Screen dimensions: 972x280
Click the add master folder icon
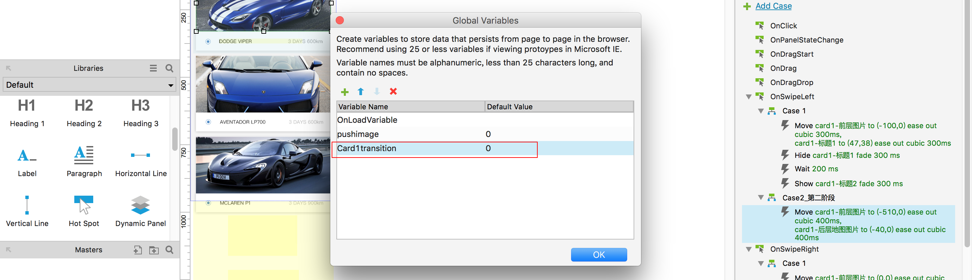coord(154,250)
